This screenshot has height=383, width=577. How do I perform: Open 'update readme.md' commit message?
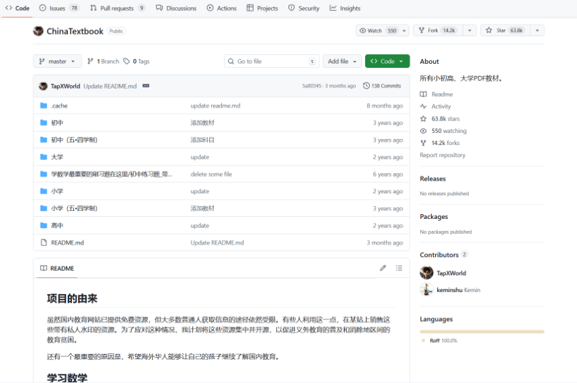click(x=215, y=106)
